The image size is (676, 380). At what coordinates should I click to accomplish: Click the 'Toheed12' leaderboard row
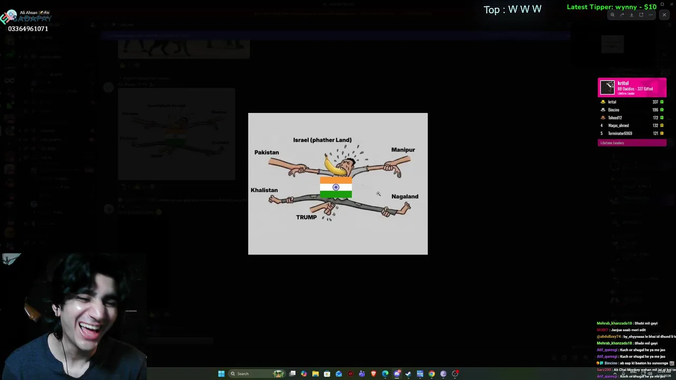pos(632,118)
